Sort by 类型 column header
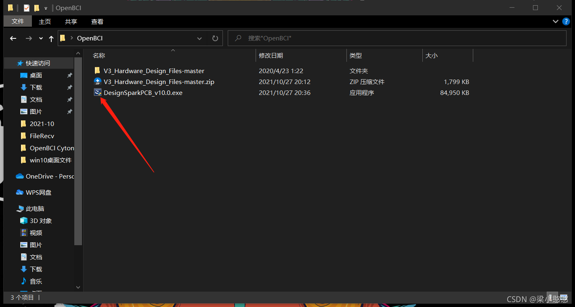575x307 pixels. coord(356,55)
